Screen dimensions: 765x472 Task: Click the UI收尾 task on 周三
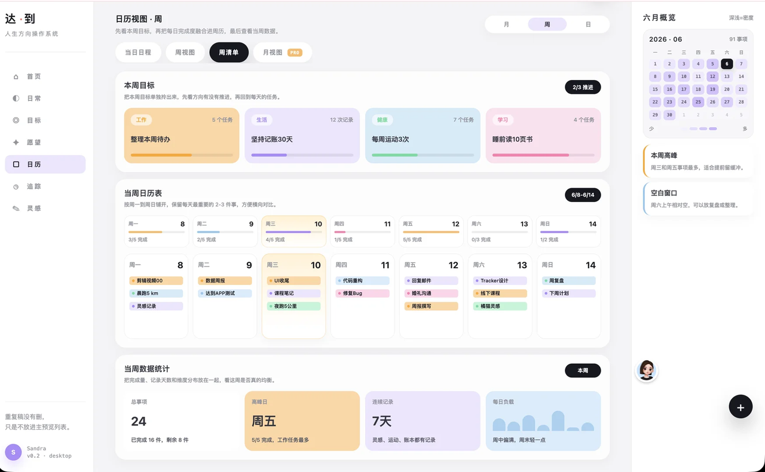(x=293, y=280)
